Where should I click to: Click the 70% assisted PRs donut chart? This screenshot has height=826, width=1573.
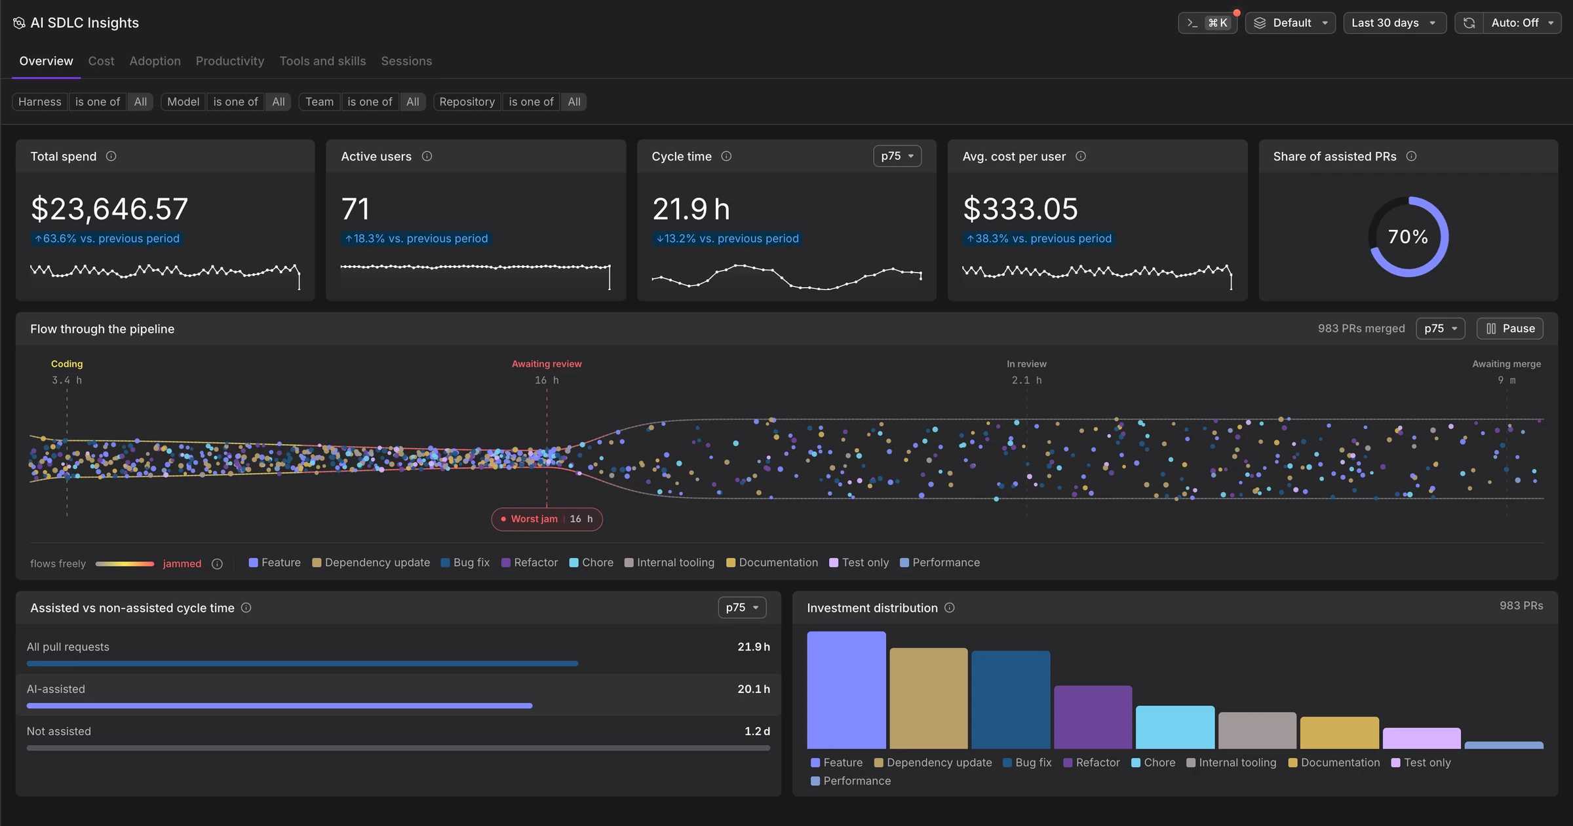point(1408,236)
